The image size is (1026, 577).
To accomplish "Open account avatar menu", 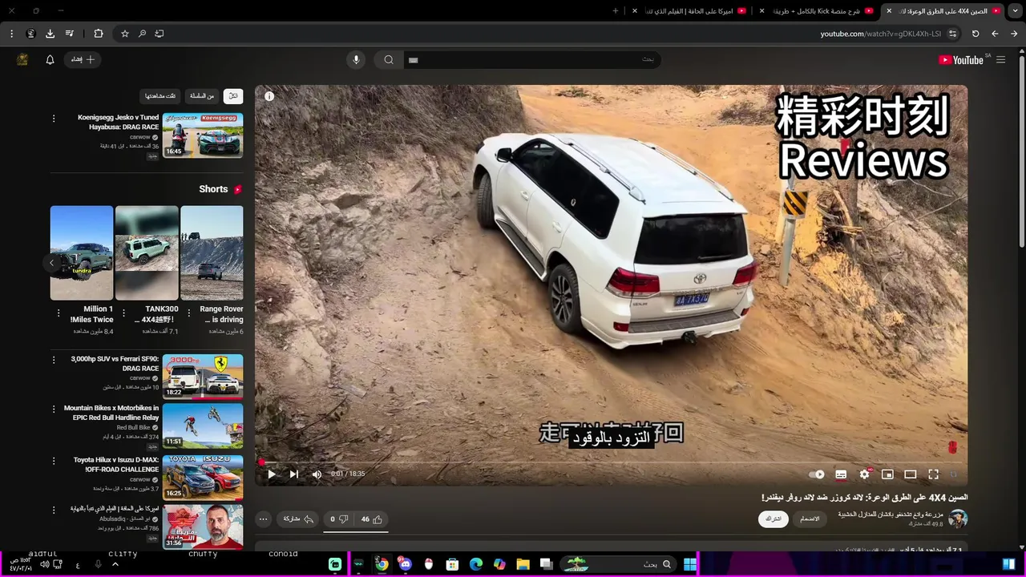I will click(22, 59).
